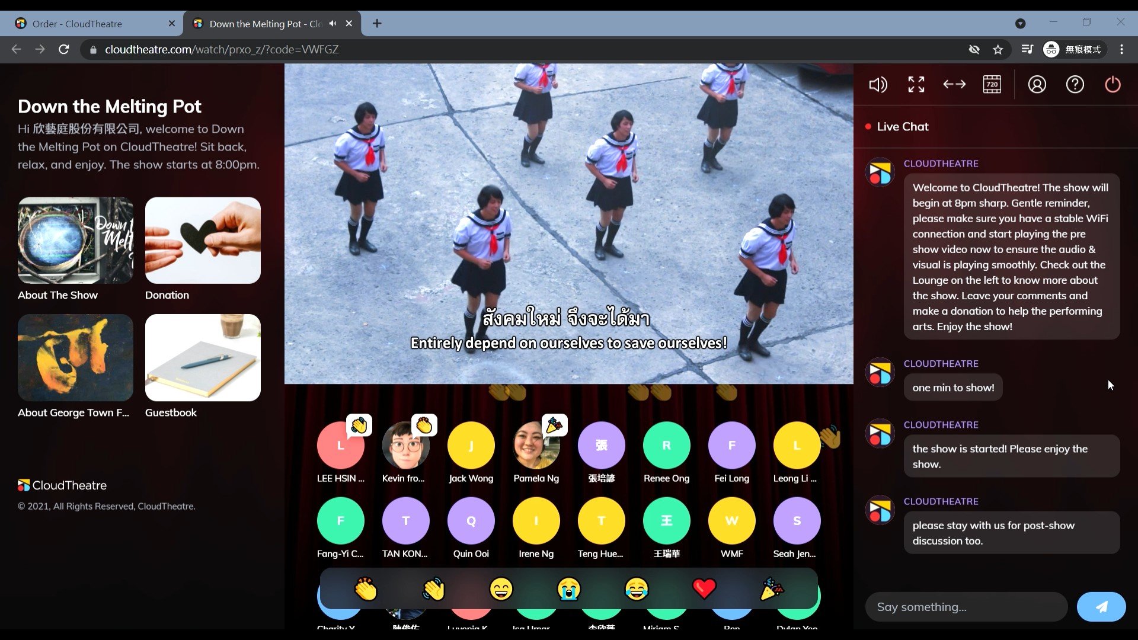This screenshot has width=1138, height=640.
Task: Select LEE HSIN audience avatar
Action: pyautogui.click(x=341, y=445)
